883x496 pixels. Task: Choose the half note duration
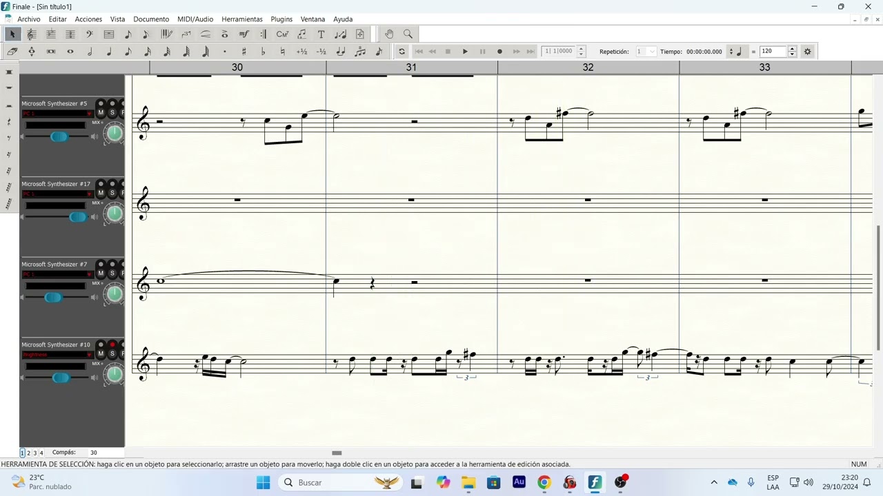[x=90, y=52]
